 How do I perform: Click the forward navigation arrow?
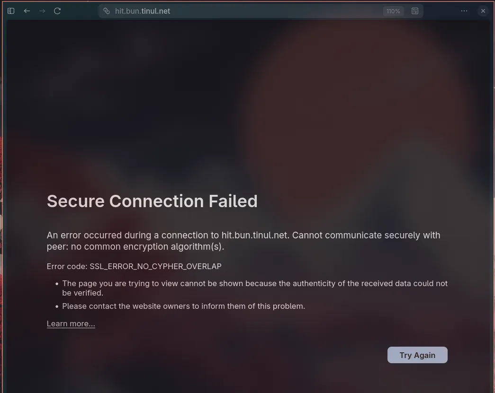[42, 11]
